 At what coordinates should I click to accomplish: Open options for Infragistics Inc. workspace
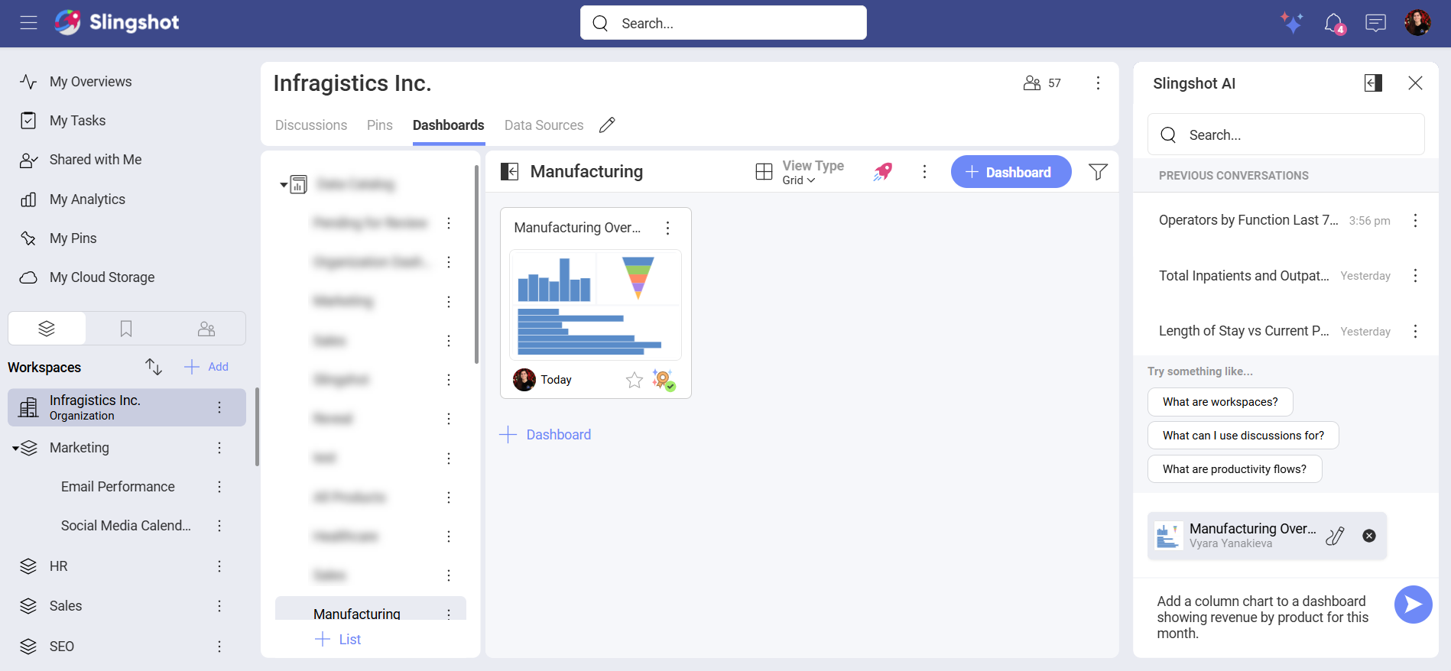click(219, 407)
